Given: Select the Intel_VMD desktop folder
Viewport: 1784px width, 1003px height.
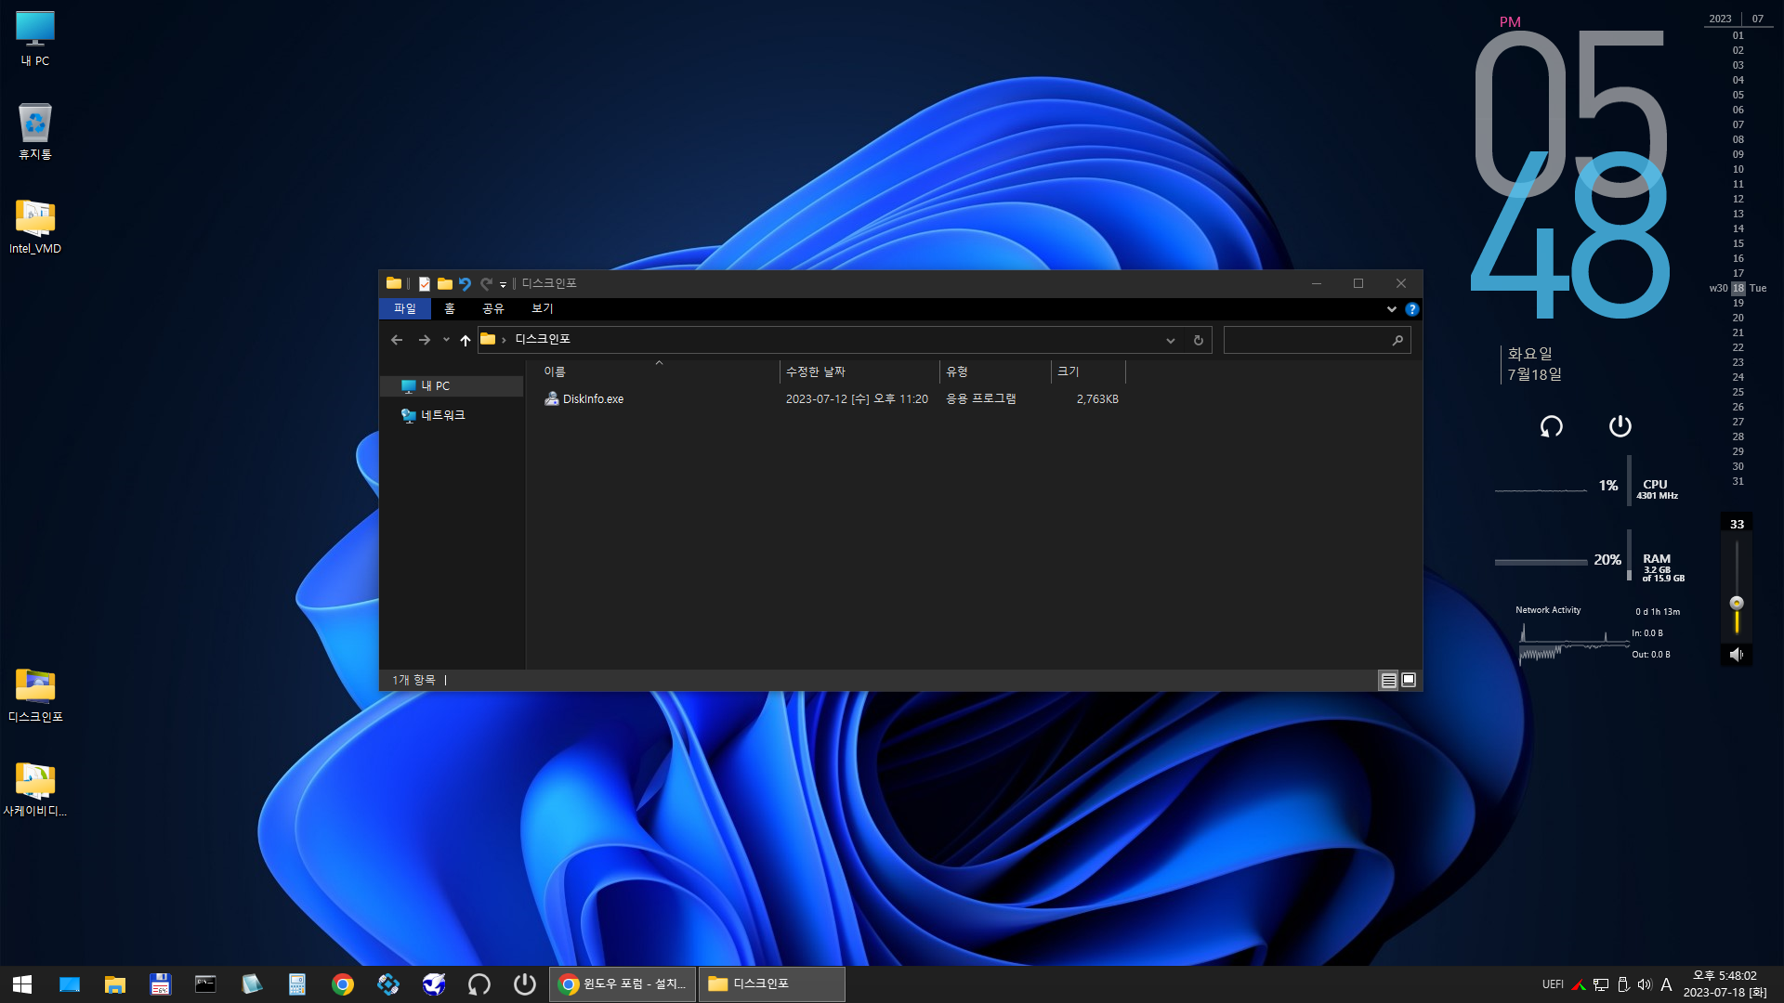Looking at the screenshot, I should [35, 227].
